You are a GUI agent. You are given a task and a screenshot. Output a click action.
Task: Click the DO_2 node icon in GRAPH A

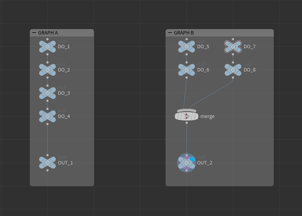click(47, 70)
